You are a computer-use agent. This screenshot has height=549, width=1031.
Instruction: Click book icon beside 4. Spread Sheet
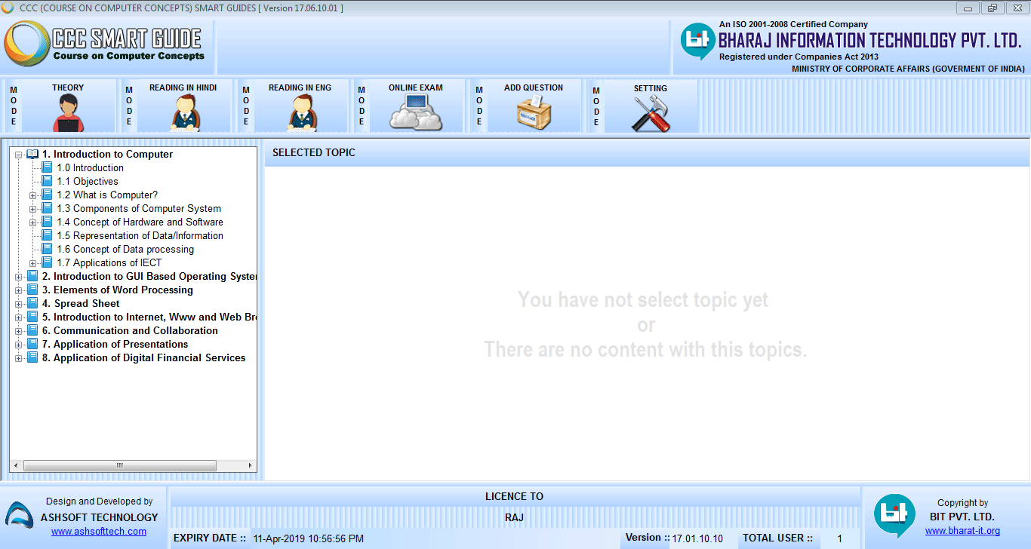[32, 303]
